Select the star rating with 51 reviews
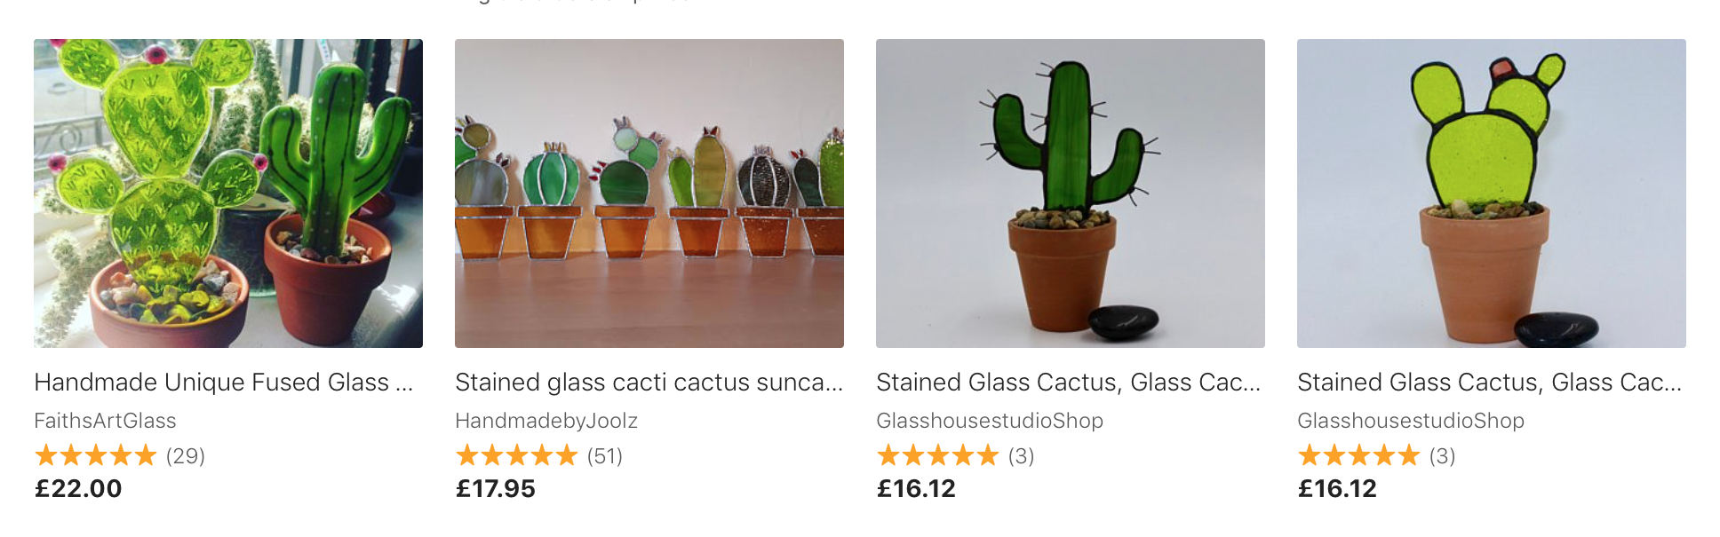 517,456
